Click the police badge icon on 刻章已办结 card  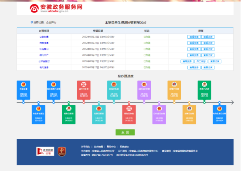pos(189,109)
